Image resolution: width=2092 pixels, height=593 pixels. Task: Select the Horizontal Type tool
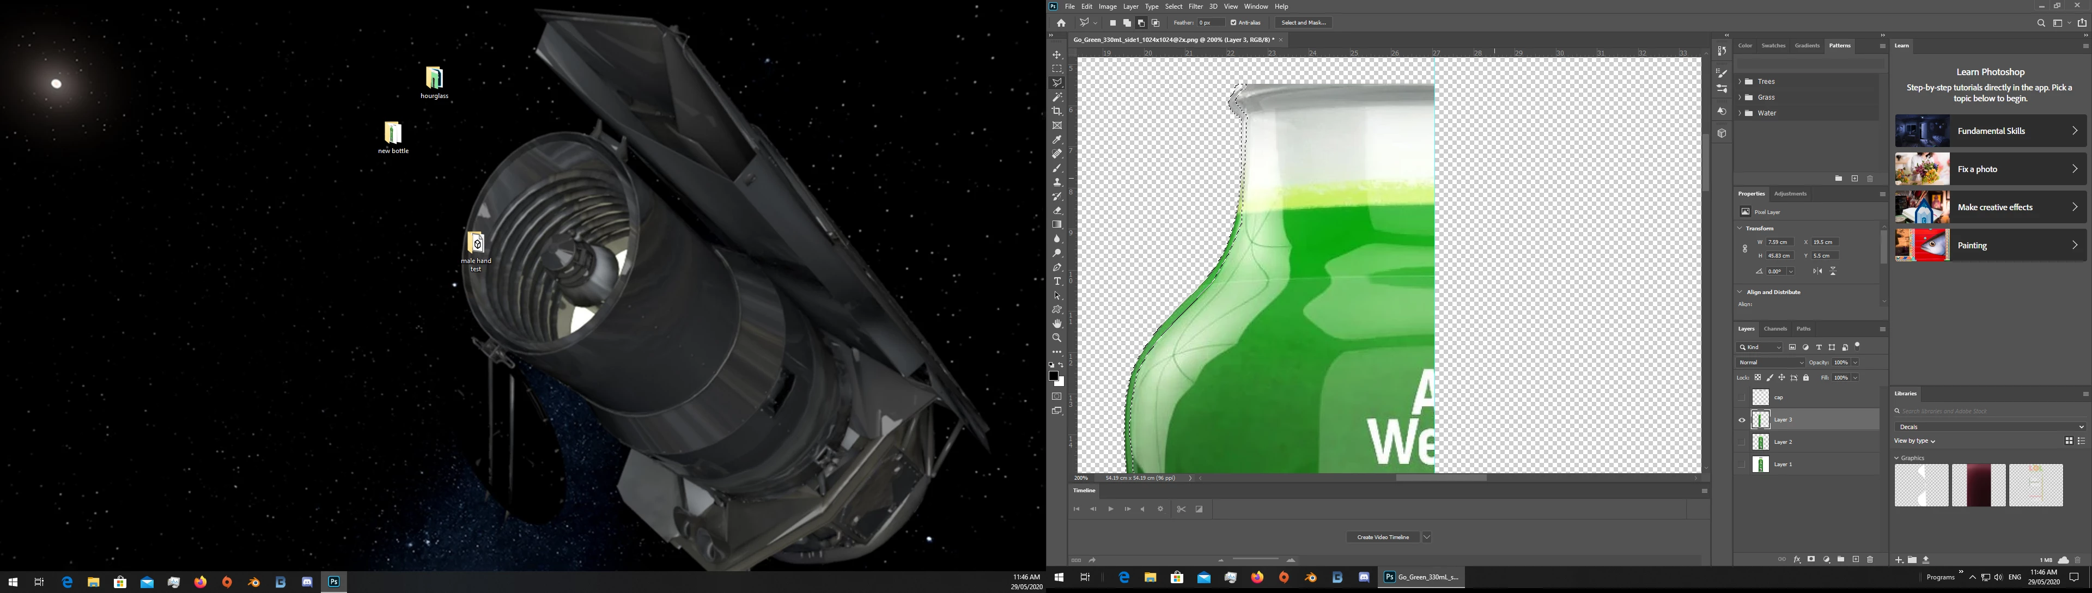pos(1056,282)
